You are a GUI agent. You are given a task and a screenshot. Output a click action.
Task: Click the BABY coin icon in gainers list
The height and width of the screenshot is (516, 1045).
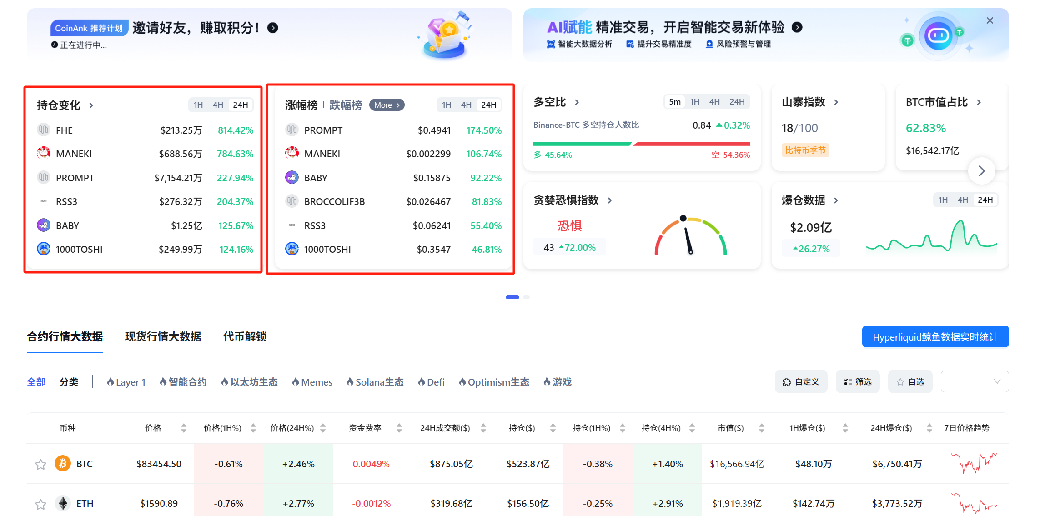(292, 178)
